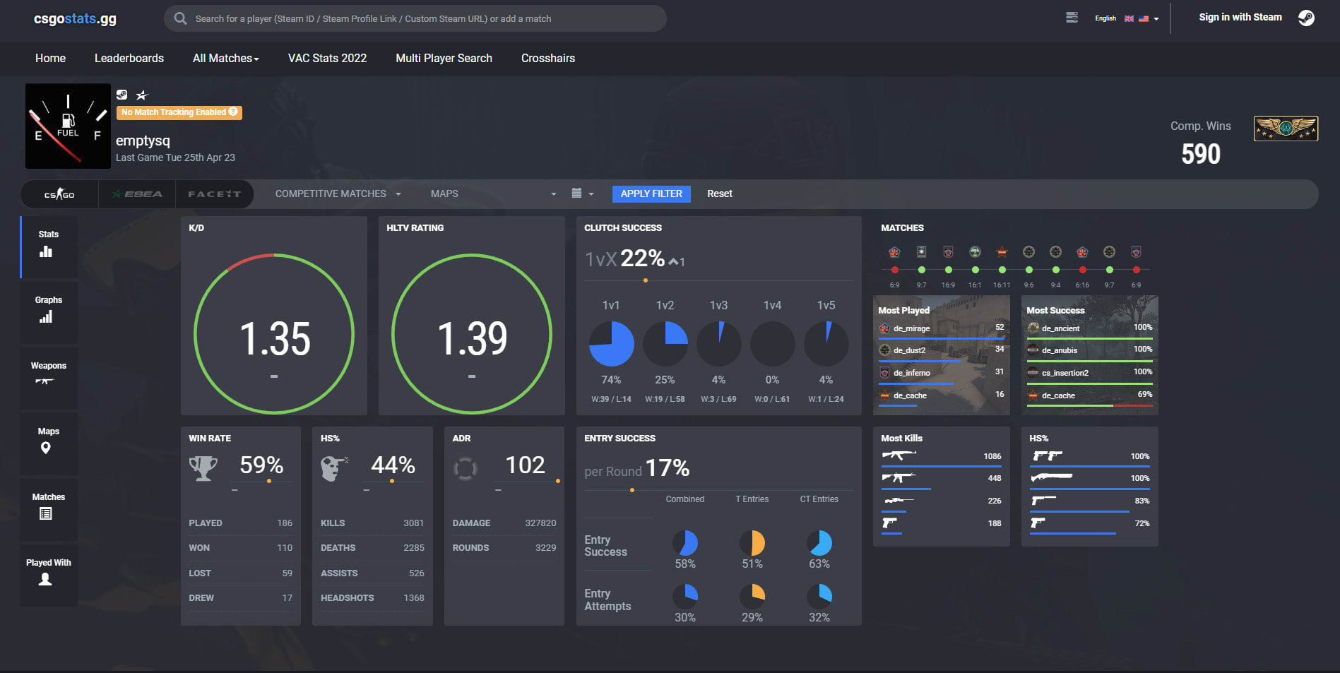This screenshot has width=1340, height=673.
Task: Select the match with score 9:4
Action: click(x=1056, y=270)
